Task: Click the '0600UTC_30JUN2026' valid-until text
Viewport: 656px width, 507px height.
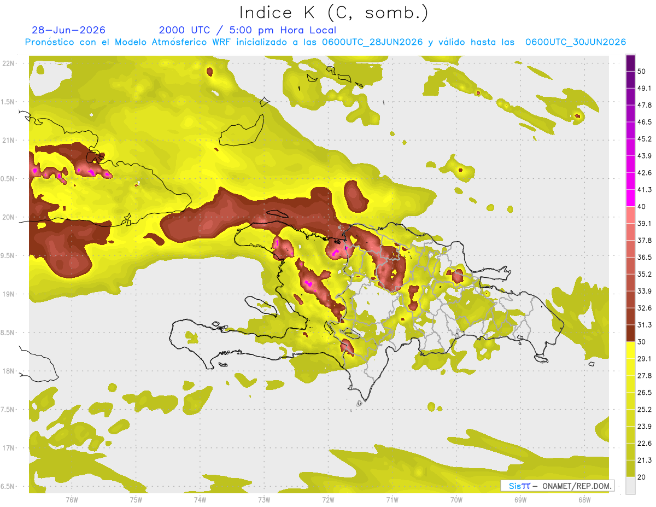Action: coord(576,42)
